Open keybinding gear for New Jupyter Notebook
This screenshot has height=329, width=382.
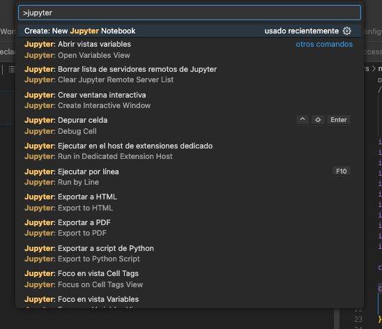[347, 31]
